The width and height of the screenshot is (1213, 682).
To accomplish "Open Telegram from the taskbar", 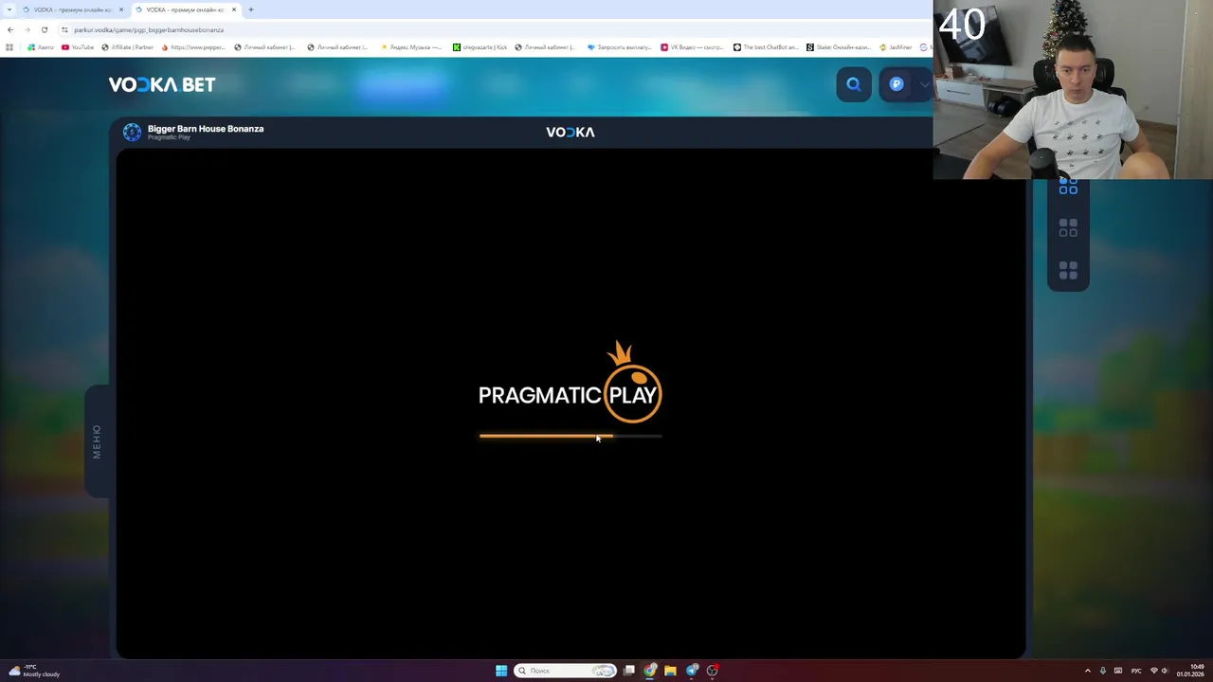I will click(692, 671).
